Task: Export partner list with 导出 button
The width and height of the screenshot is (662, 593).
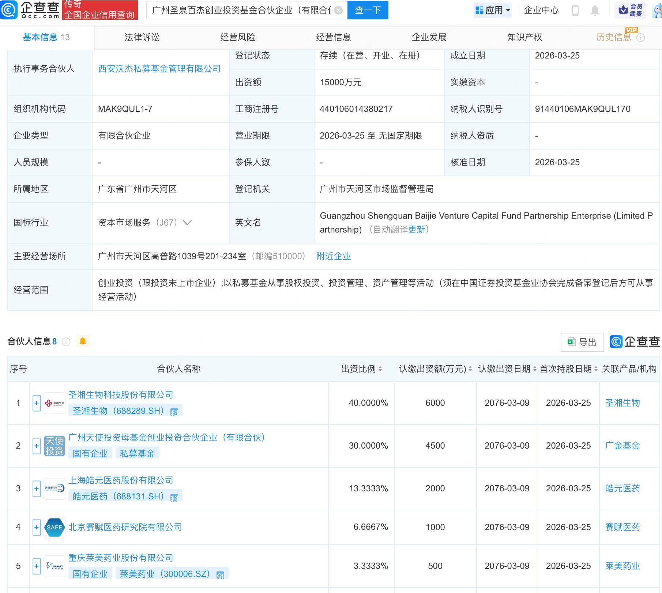Action: [x=582, y=342]
